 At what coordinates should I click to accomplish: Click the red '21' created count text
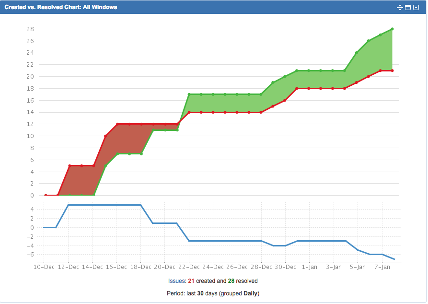190,281
